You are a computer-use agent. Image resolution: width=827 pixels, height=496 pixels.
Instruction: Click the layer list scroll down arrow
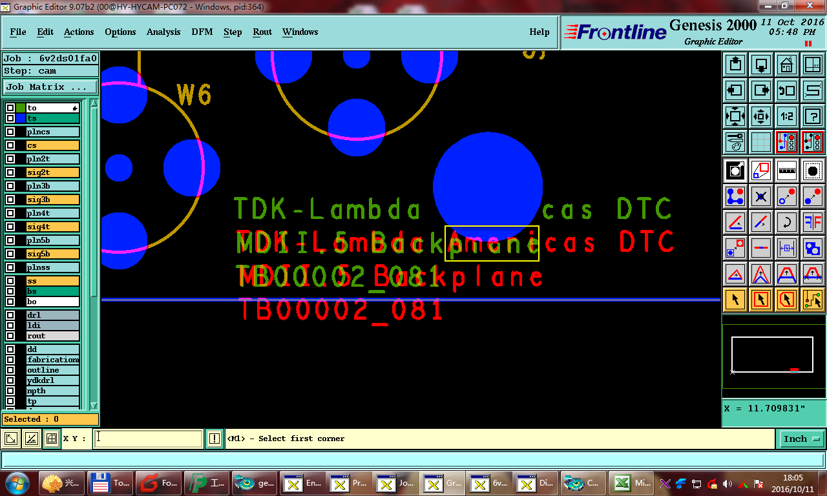click(x=94, y=405)
